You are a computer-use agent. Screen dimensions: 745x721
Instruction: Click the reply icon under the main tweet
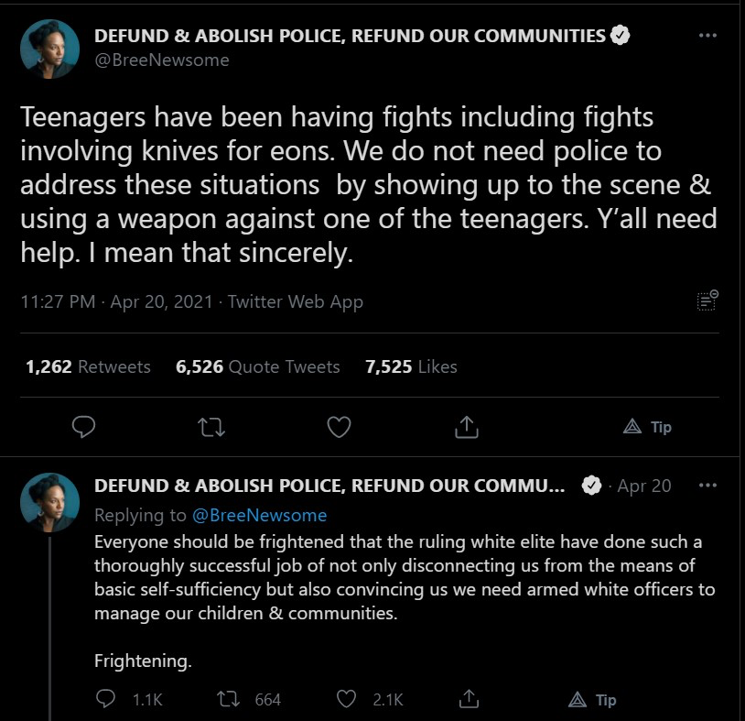[x=83, y=427]
